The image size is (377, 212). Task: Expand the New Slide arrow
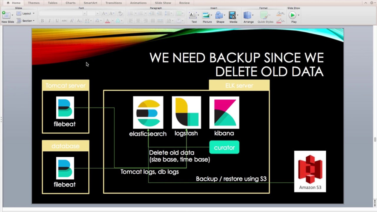click(x=12, y=15)
